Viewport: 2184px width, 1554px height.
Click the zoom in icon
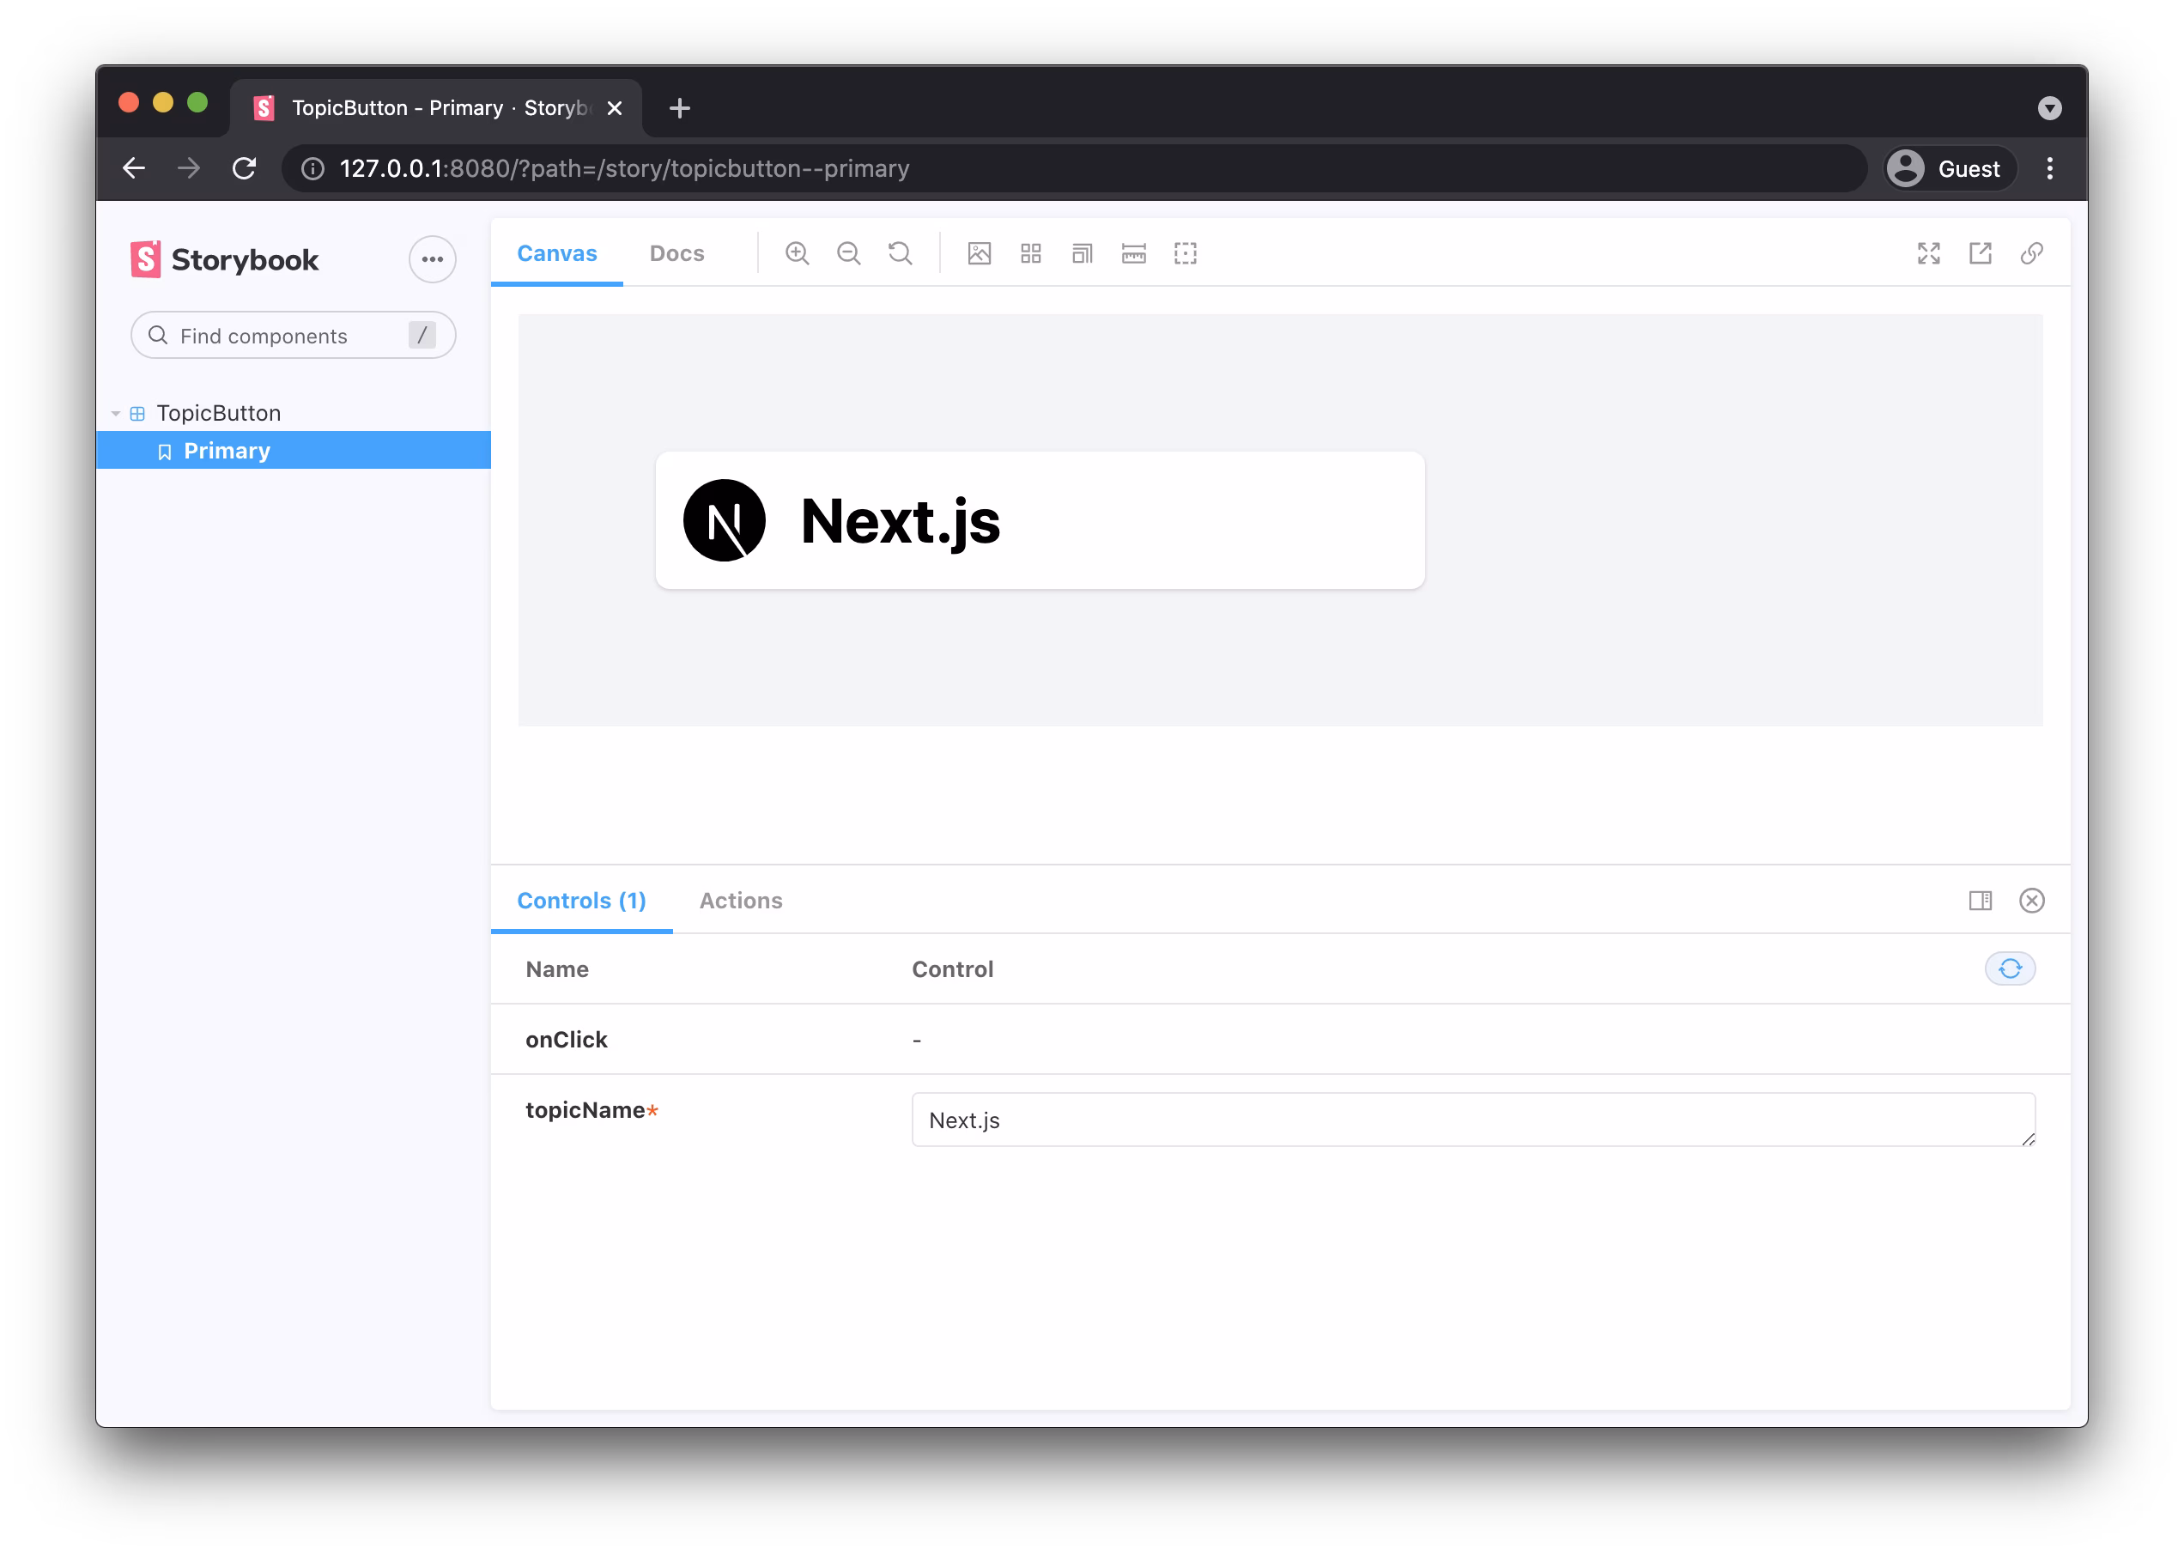click(x=797, y=253)
